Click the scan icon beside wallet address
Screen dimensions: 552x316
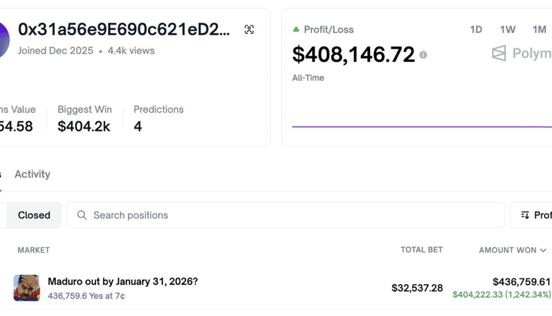(x=249, y=29)
